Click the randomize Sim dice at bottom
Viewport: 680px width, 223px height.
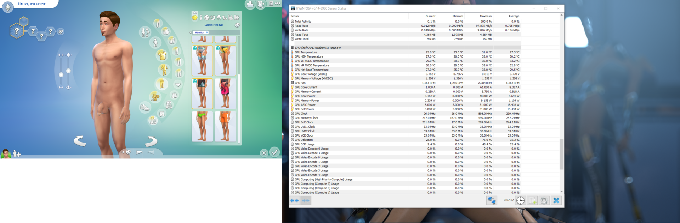[x=128, y=152]
